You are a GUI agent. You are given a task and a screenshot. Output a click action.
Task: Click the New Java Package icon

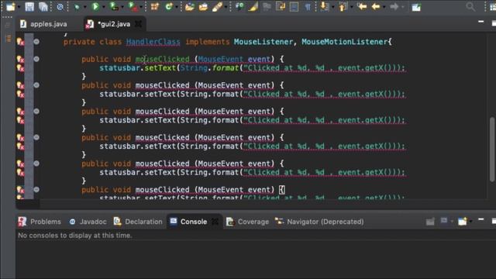tap(155, 7)
